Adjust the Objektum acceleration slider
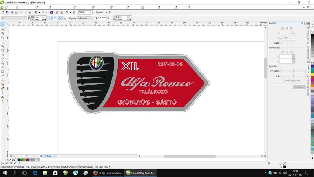Screen dimensions: 314x177 pos(293,71)
